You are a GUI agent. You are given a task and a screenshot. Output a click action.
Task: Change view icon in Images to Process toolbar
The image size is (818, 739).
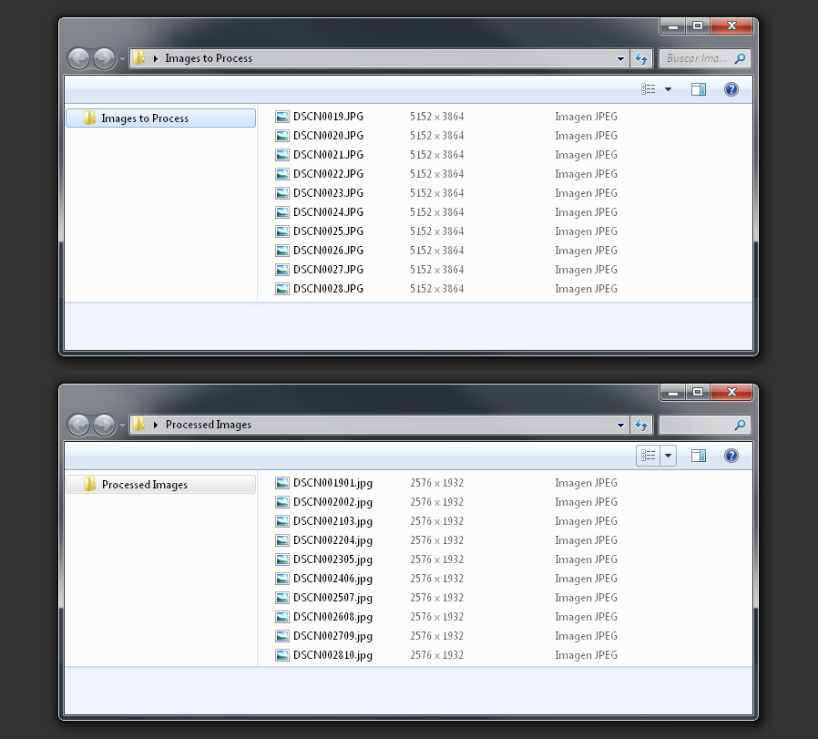(x=649, y=89)
